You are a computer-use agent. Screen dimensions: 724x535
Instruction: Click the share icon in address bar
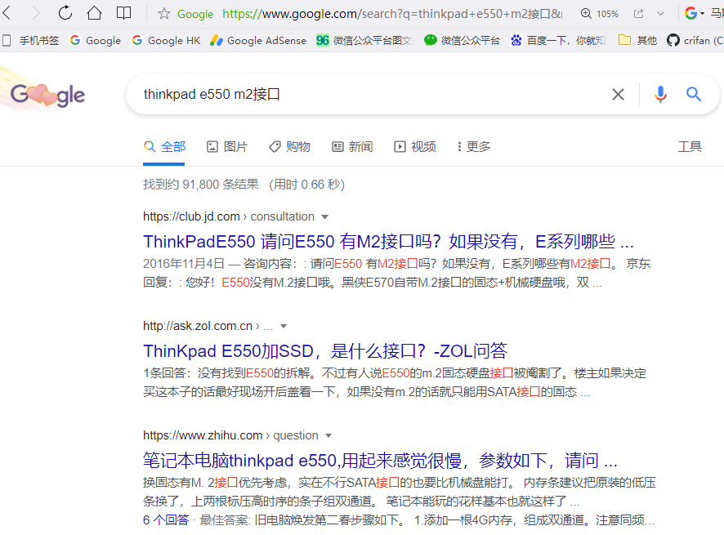[x=638, y=14]
